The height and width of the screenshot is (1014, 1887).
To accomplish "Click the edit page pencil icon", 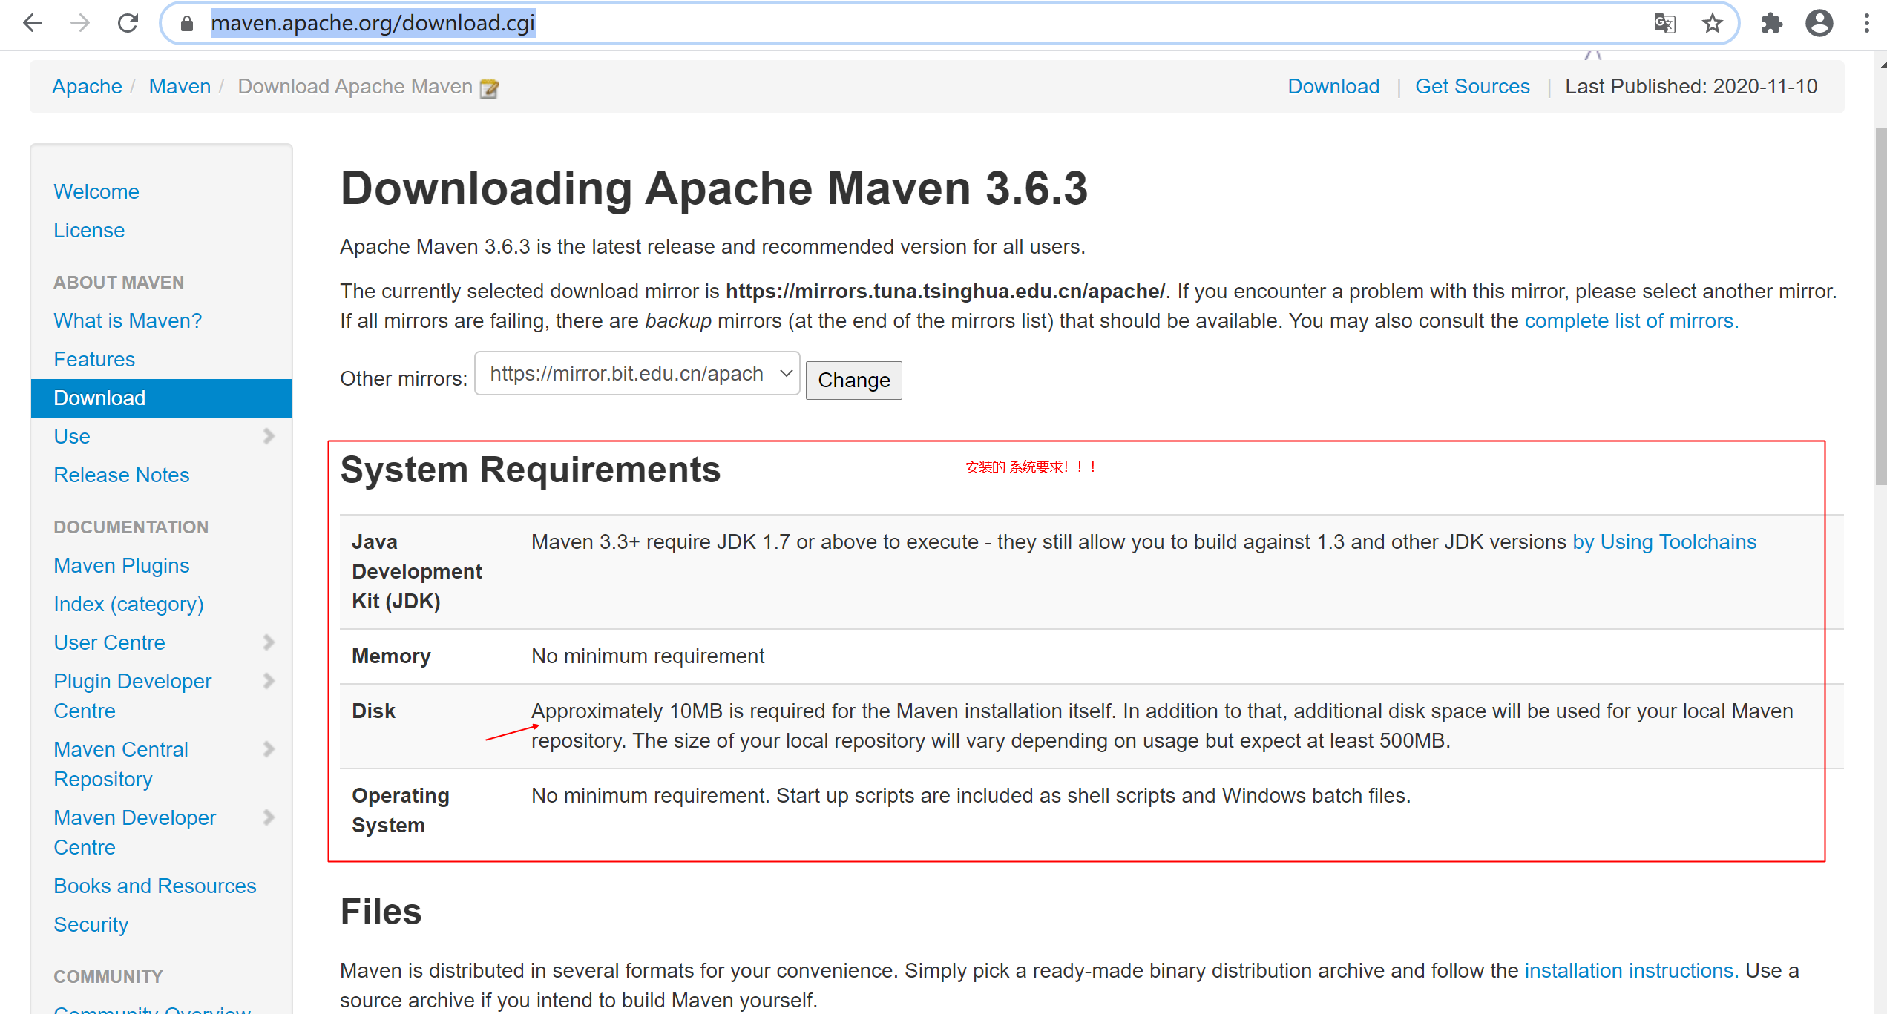I will coord(490,88).
